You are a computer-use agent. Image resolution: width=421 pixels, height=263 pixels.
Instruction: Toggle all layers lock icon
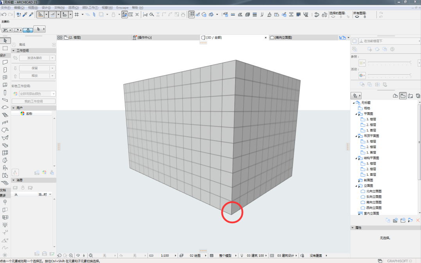(365, 17)
